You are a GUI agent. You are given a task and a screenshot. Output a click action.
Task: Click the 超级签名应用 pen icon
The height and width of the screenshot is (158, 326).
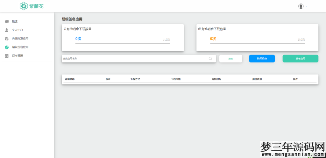(x=7, y=47)
